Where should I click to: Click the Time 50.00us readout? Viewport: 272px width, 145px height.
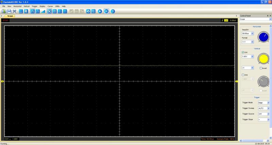207,139
